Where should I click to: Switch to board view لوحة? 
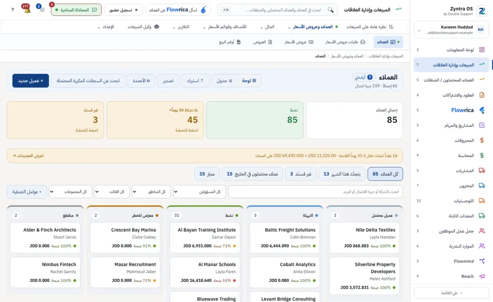point(249,81)
